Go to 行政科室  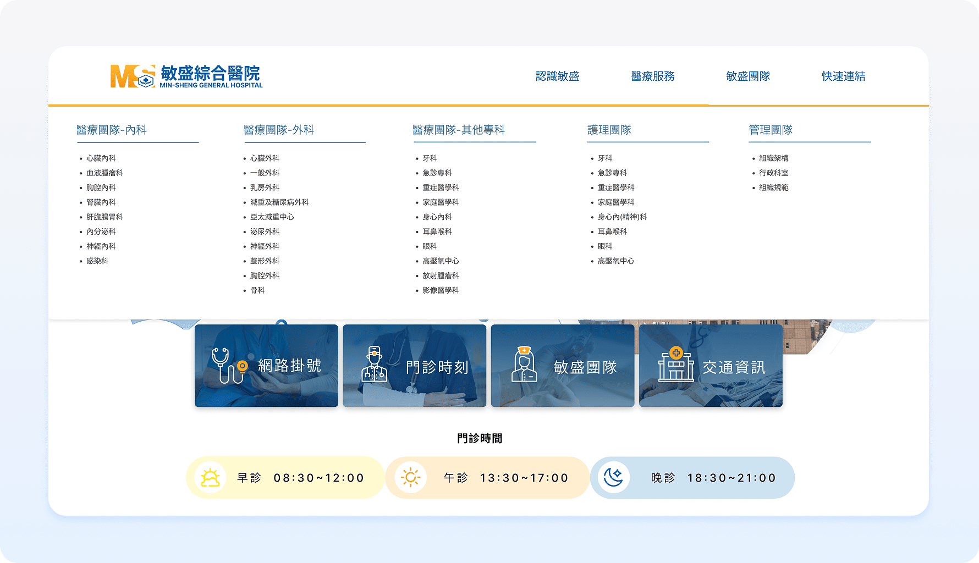click(x=774, y=173)
